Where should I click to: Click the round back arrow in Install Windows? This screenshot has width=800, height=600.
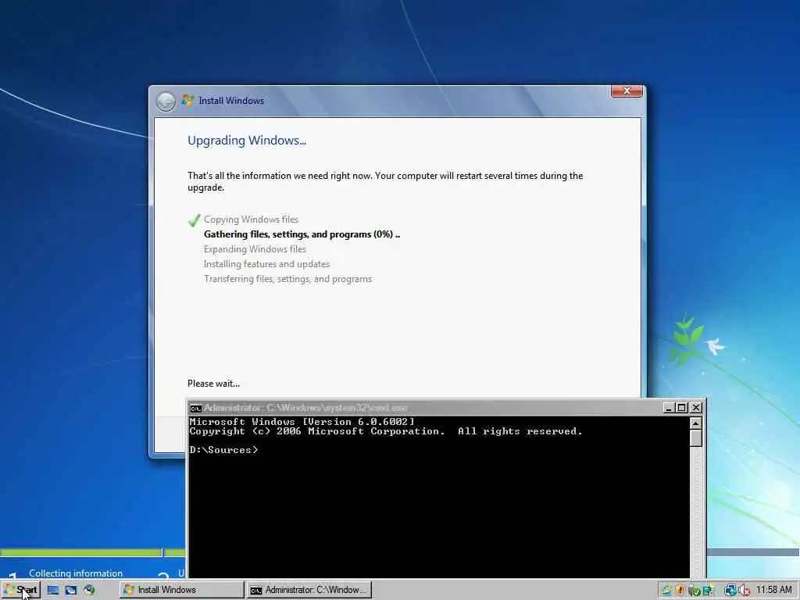pyautogui.click(x=166, y=102)
